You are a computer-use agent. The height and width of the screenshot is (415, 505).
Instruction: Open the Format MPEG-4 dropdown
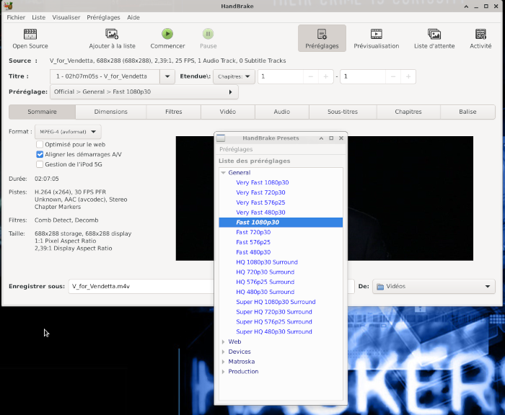[x=68, y=132]
